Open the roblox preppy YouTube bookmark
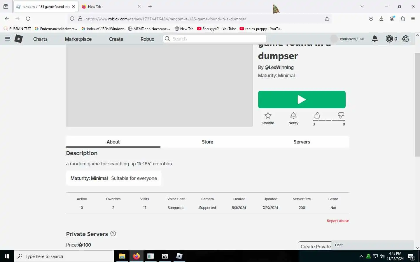 click(x=261, y=29)
